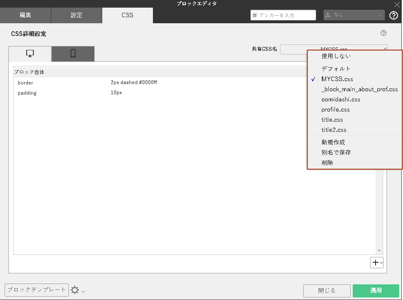
Task: Choose 別名で保存 in the CSS menu
Action: click(x=355, y=153)
